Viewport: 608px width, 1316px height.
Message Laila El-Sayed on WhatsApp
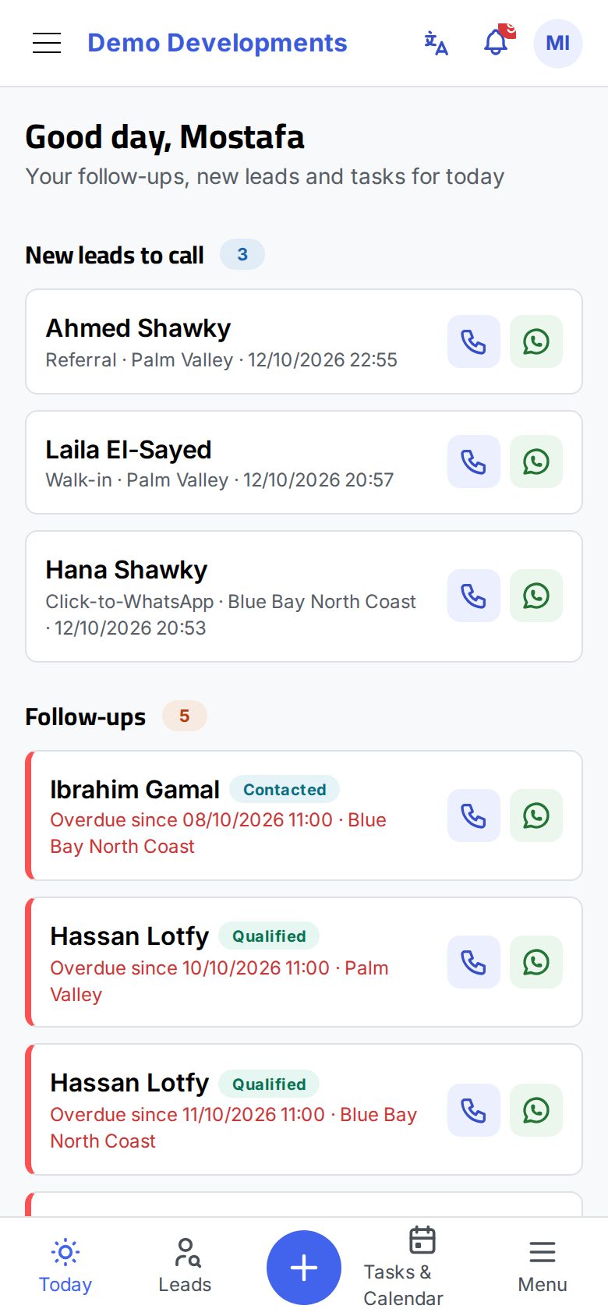point(536,462)
